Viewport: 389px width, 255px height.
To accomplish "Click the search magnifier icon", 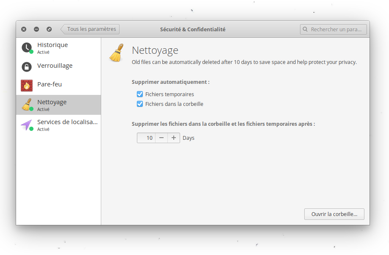I will (306, 30).
